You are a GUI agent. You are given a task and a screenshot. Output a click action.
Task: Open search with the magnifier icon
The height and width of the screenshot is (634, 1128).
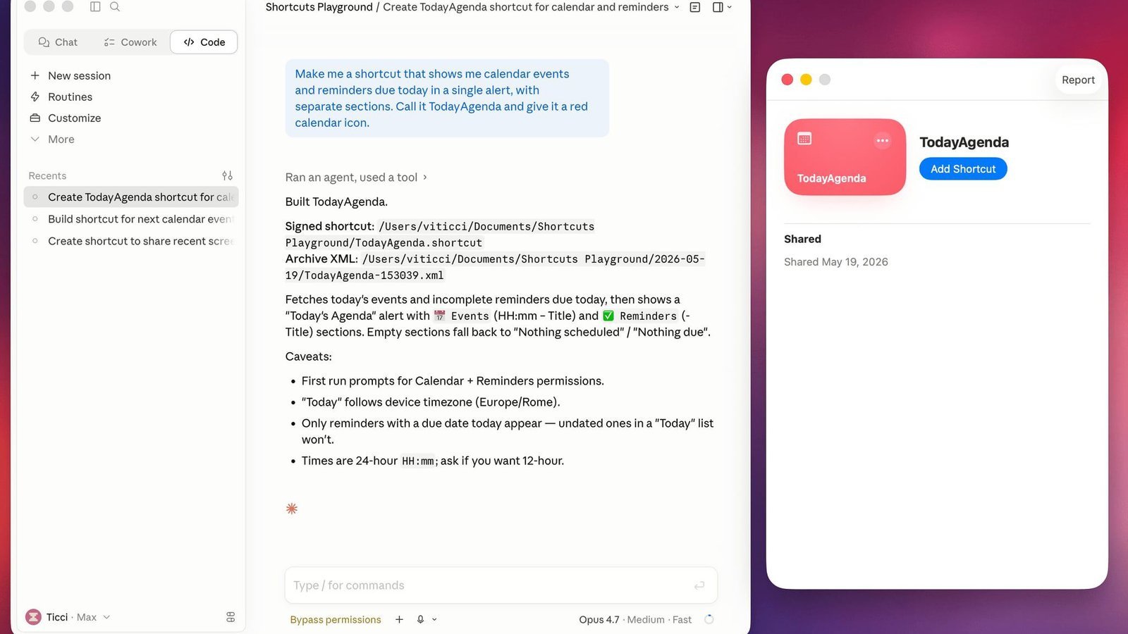tap(115, 6)
